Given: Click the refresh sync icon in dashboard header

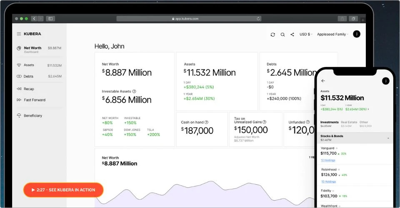Looking at the screenshot, I should tap(272, 35).
